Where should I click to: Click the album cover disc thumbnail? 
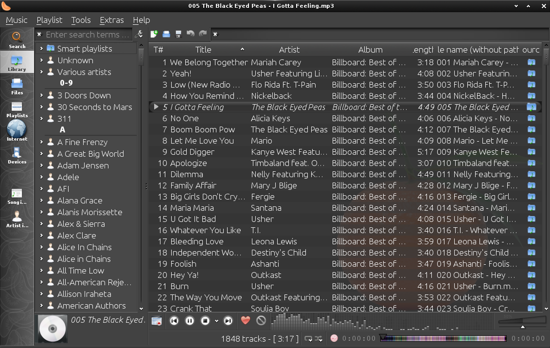coord(53,329)
